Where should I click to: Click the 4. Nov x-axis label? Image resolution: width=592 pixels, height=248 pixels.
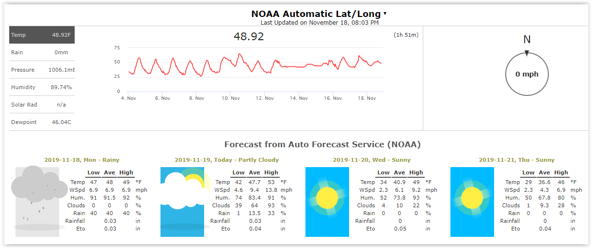[x=128, y=98]
